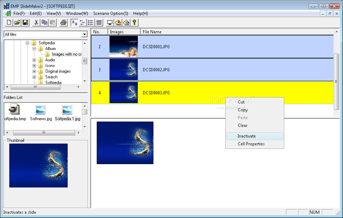Open the Help(H) menu
Image resolution: width=343 pixels, height=218 pixels.
[x=141, y=13]
